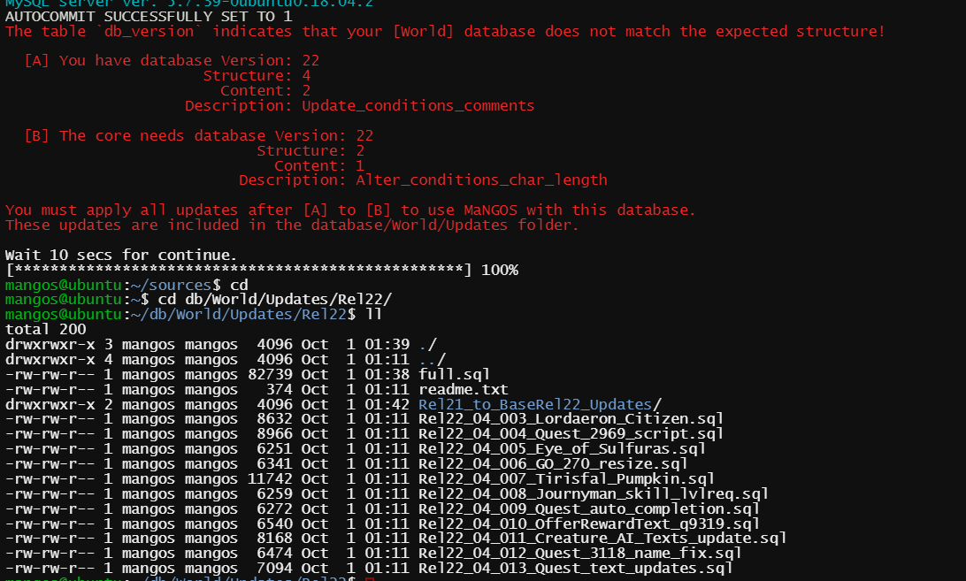966x581 pixels.
Task: Click Rel22_04_006_GO_270_resize.sql file name
Action: click(553, 464)
